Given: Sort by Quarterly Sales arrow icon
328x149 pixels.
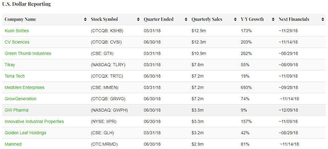Looking at the screenshot, I should tap(235, 19).
